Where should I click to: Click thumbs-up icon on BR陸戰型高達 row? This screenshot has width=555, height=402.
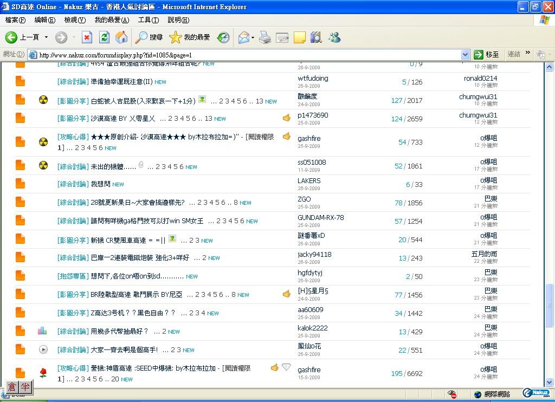287,294
